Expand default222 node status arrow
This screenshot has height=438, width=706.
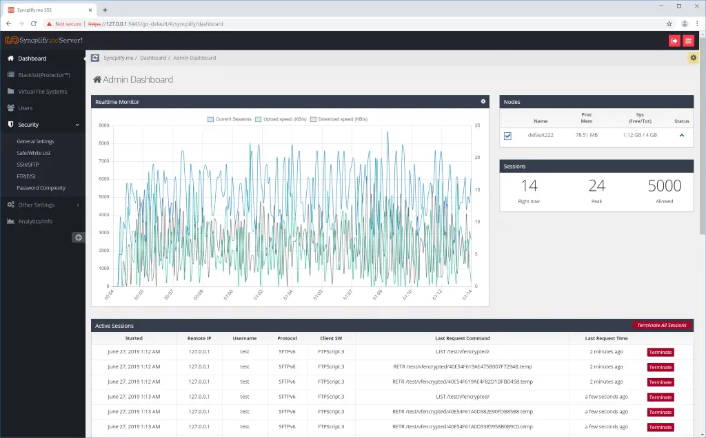pyautogui.click(x=681, y=135)
